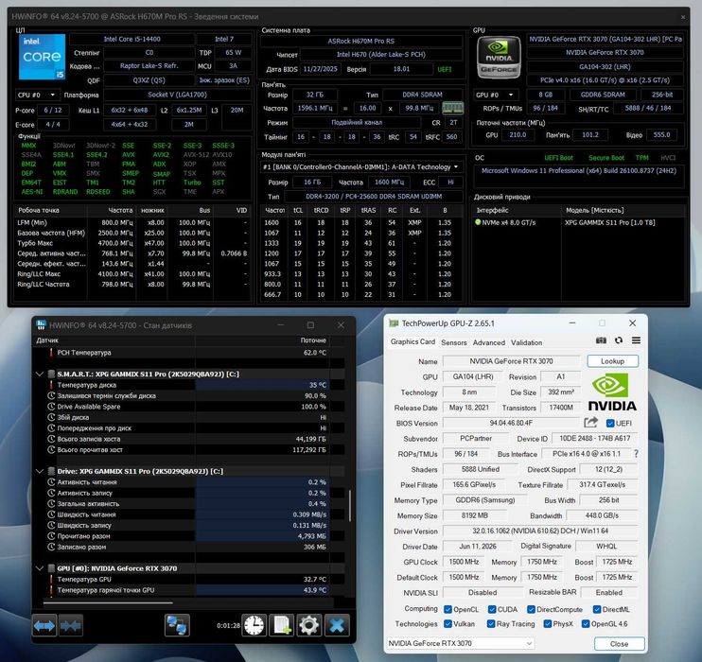
Task: Click the clock icon beside Drive Available Spare
Action: 51,407
